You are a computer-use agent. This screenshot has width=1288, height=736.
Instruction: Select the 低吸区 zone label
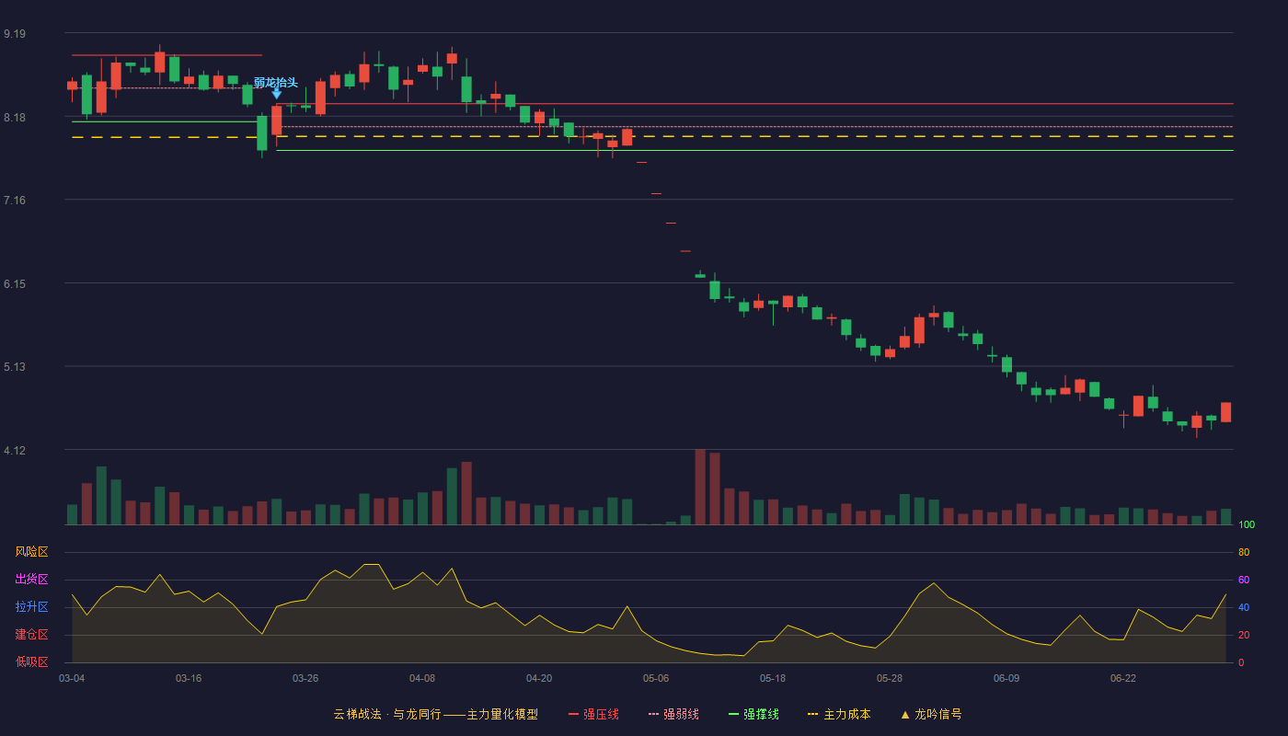(31, 661)
